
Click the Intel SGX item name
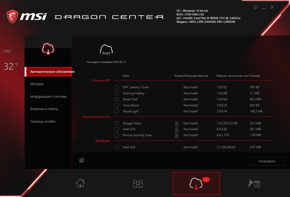129,147
